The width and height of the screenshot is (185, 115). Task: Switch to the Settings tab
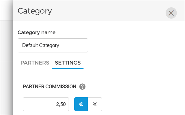coord(68,63)
